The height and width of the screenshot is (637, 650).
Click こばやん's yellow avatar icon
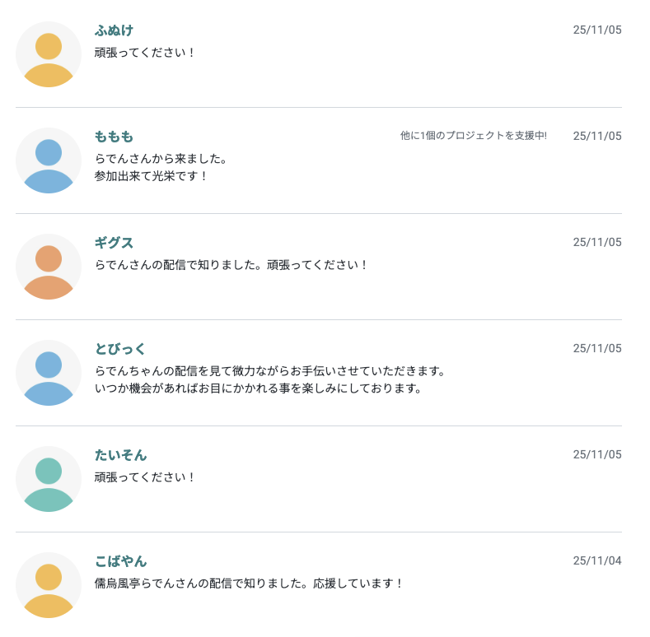pyautogui.click(x=49, y=585)
